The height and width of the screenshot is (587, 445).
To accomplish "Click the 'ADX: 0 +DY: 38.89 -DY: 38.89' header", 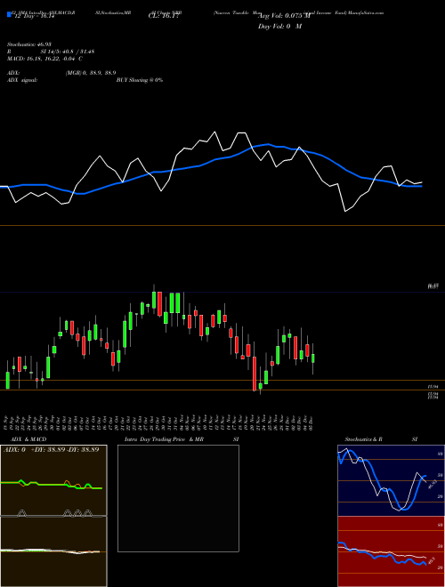I will pyautogui.click(x=52, y=450).
